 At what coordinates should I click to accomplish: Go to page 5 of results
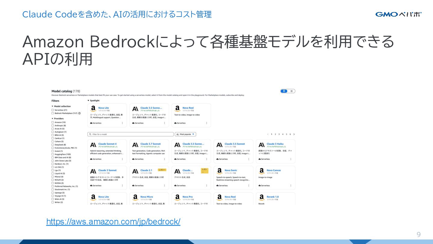pos(286,134)
